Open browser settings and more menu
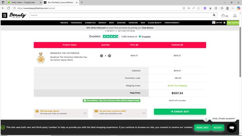This screenshot has height=136, width=242. 233,8
